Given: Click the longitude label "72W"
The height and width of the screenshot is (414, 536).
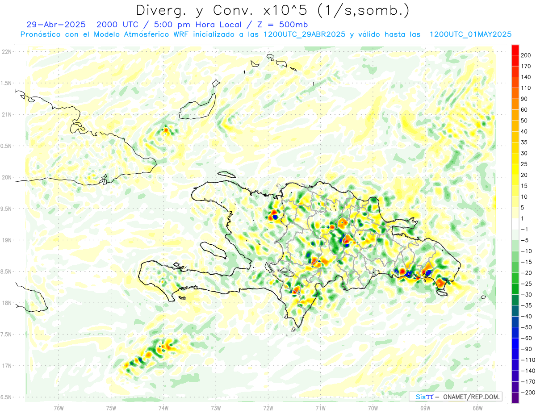Looking at the screenshot, I should 268,408.
